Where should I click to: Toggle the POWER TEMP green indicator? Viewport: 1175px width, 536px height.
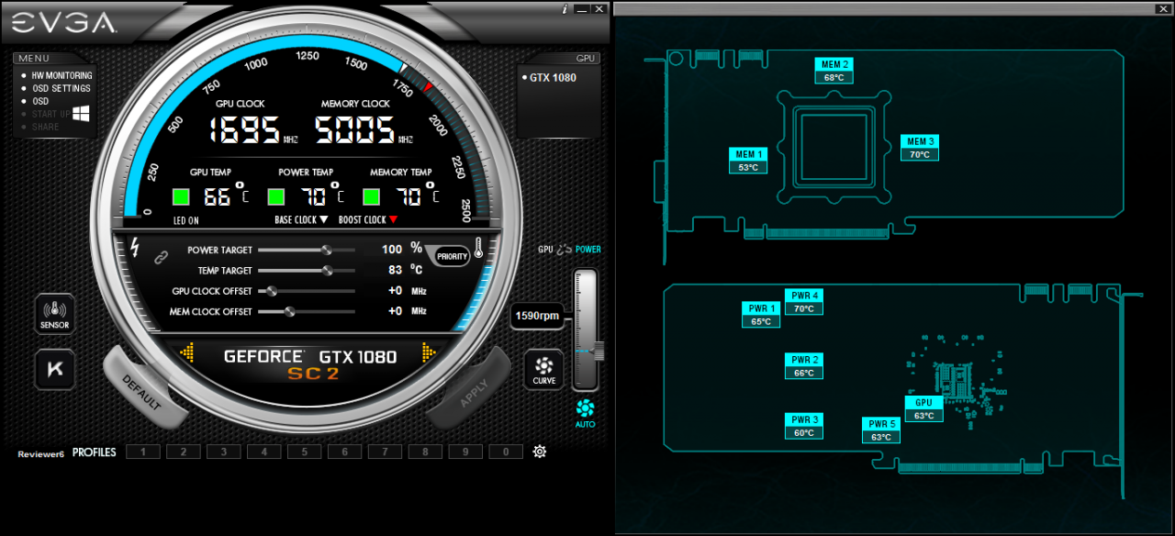[276, 196]
